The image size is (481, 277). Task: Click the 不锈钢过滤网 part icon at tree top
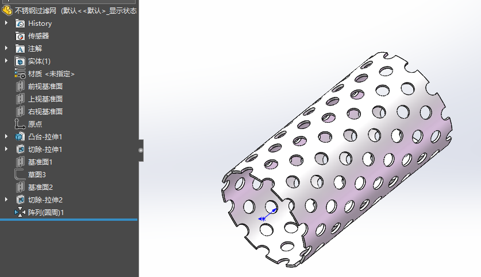7,11
